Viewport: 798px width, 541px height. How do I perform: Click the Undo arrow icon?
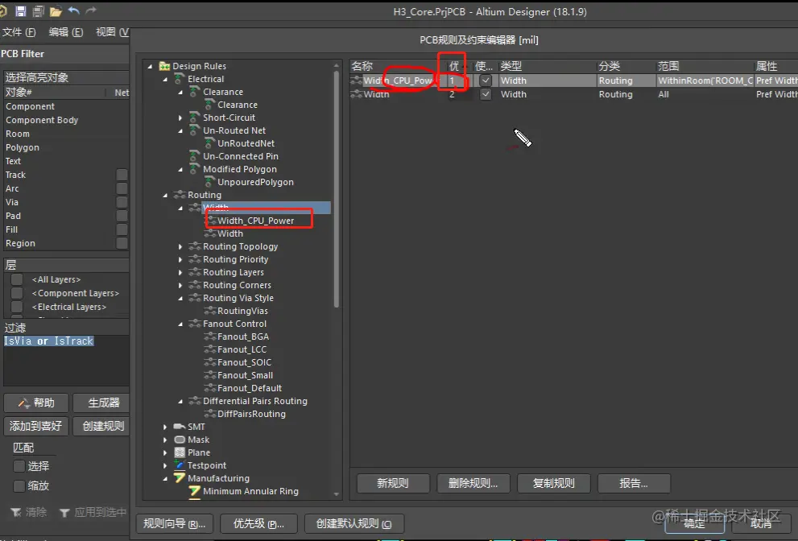(74, 10)
